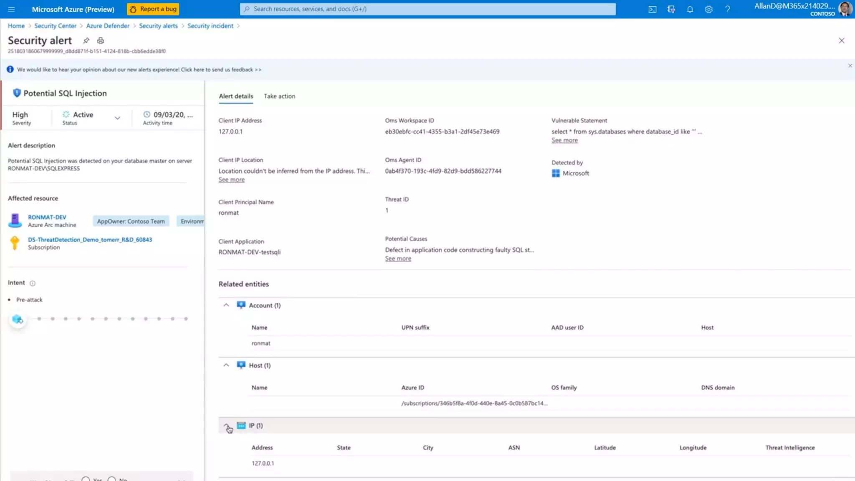
Task: Select the Alert details tab
Action: 235,96
